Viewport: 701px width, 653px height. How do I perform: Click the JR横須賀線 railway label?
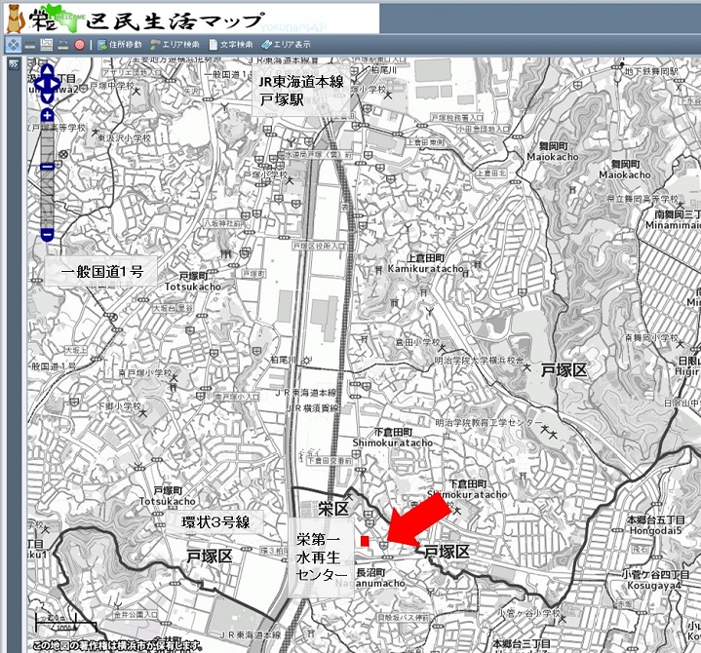coord(312,408)
